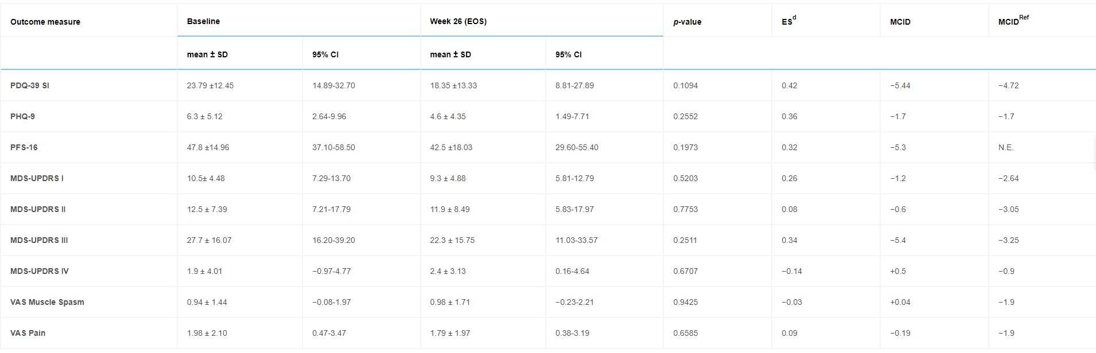The image size is (1096, 353).
Task: Click the p-value column header
Action: tap(687, 22)
